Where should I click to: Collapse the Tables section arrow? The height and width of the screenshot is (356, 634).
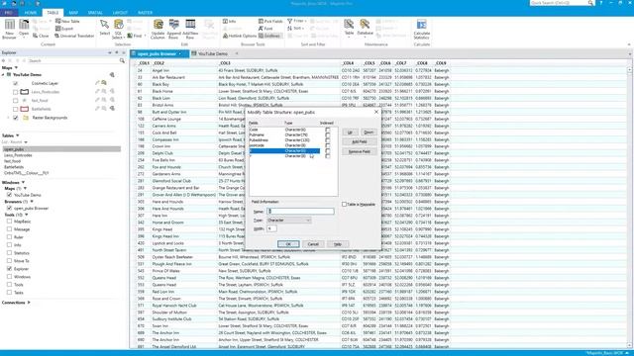18,135
